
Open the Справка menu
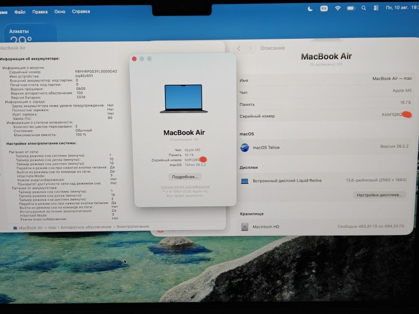81,12
